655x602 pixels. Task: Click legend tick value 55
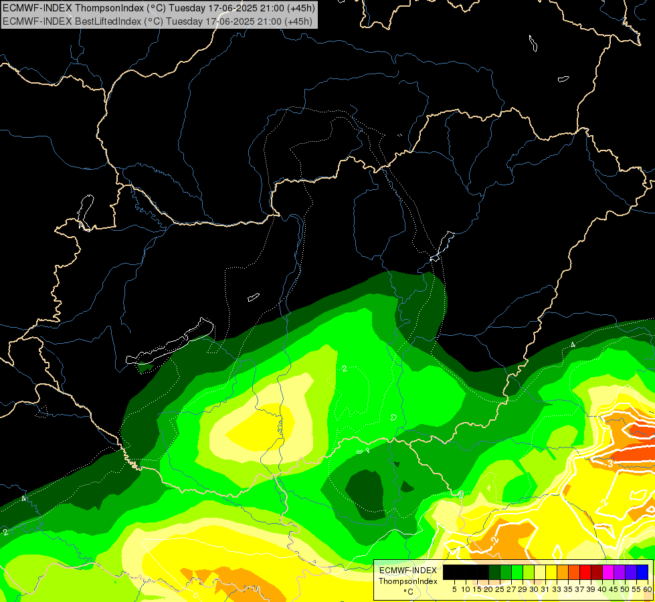tap(636, 589)
